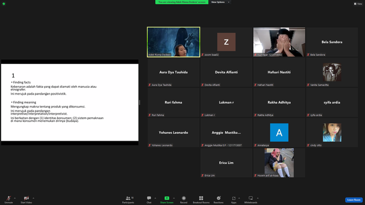The width and height of the screenshot is (365, 205).
Task: Click muted mic icon on Yohanes Leonardo label
Action: 149,145
